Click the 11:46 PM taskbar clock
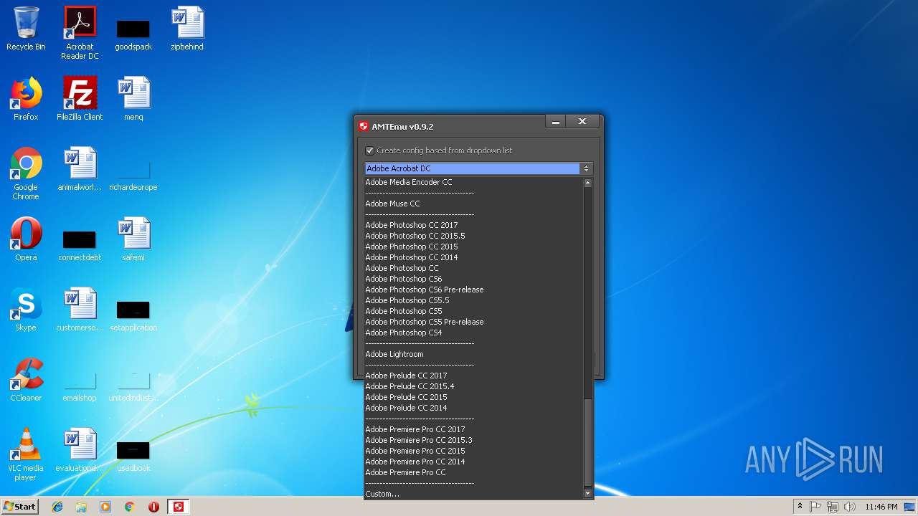 click(x=881, y=507)
